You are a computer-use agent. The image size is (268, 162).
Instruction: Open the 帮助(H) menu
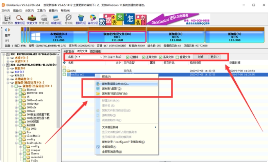pyautogui.click(x=65, y=11)
